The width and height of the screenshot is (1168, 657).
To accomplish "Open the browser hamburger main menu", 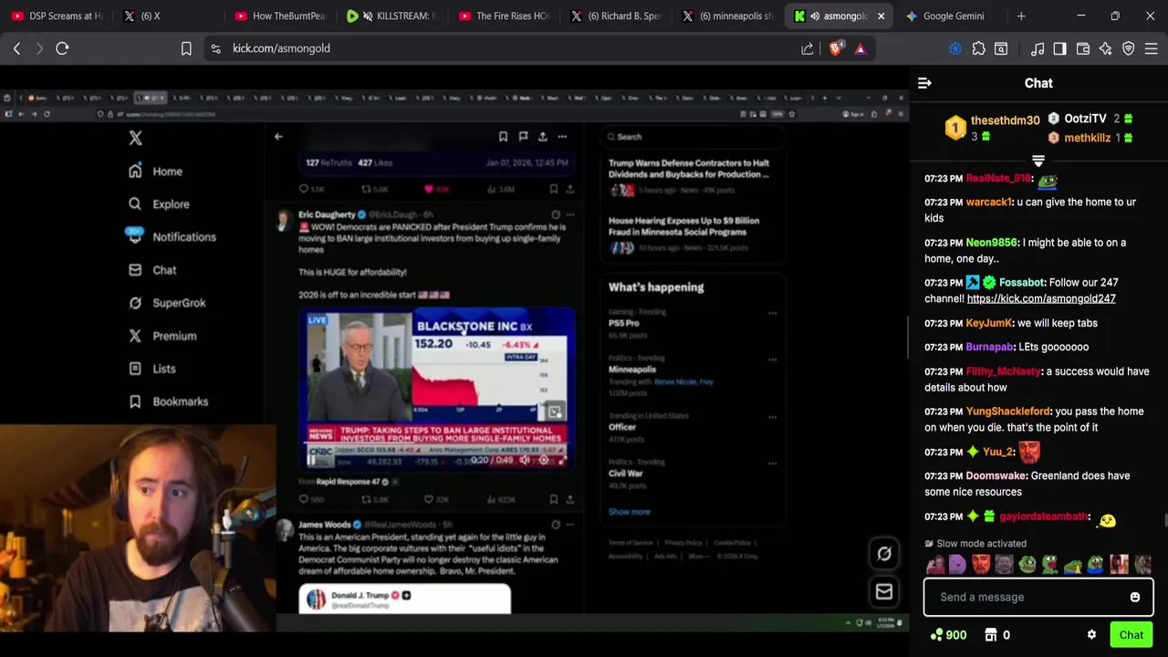I will [1151, 48].
